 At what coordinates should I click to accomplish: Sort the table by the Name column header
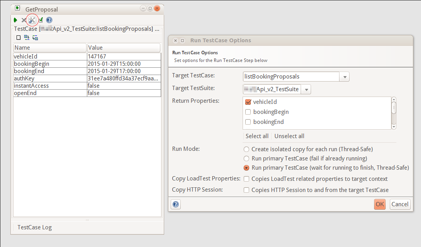pyautogui.click(x=50, y=48)
